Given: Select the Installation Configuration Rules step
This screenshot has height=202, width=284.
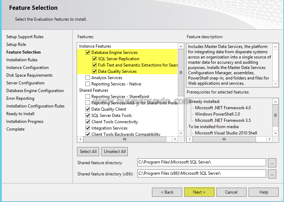Looking at the screenshot, I should (x=35, y=106).
